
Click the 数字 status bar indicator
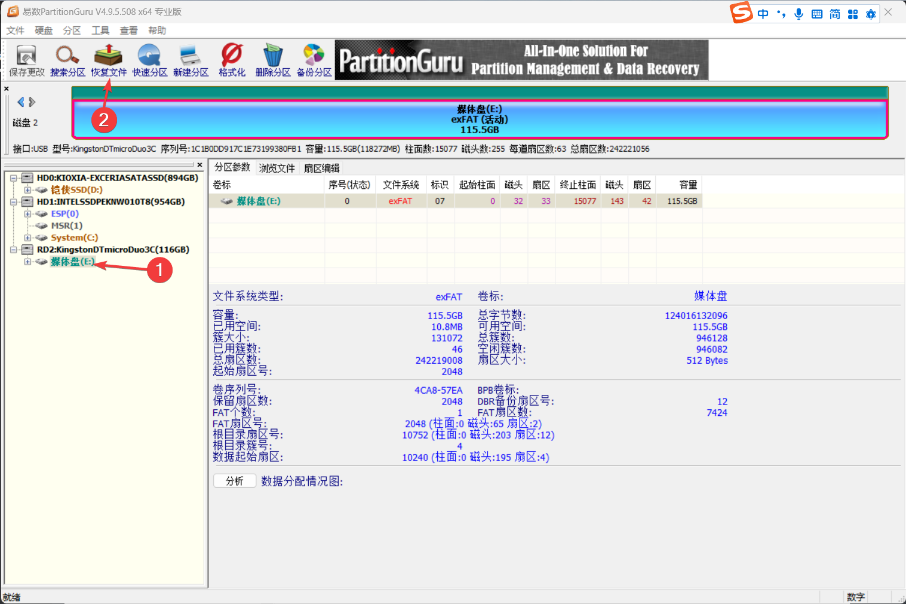855,597
